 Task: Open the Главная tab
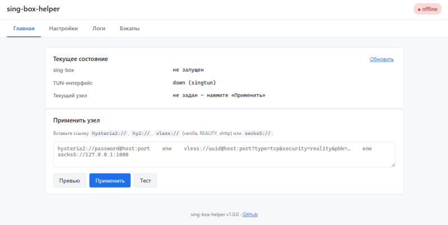point(24,29)
